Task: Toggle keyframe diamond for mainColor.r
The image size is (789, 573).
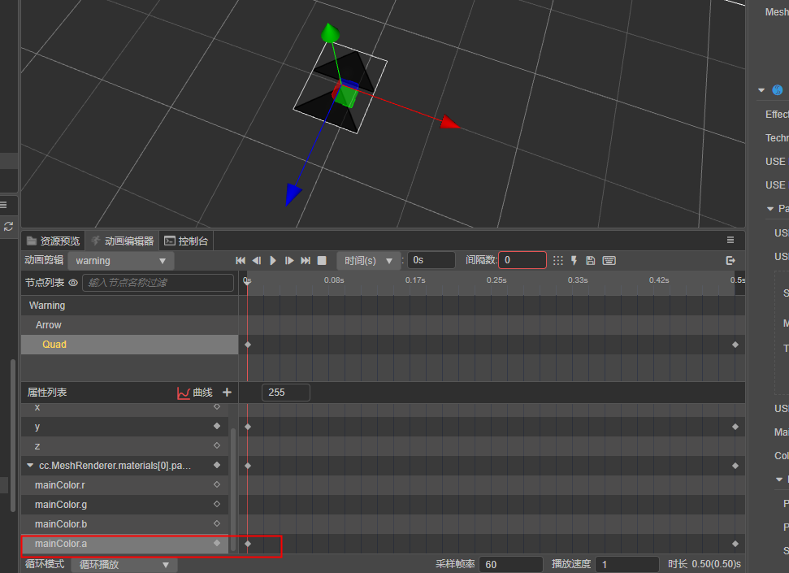Action: pos(217,484)
